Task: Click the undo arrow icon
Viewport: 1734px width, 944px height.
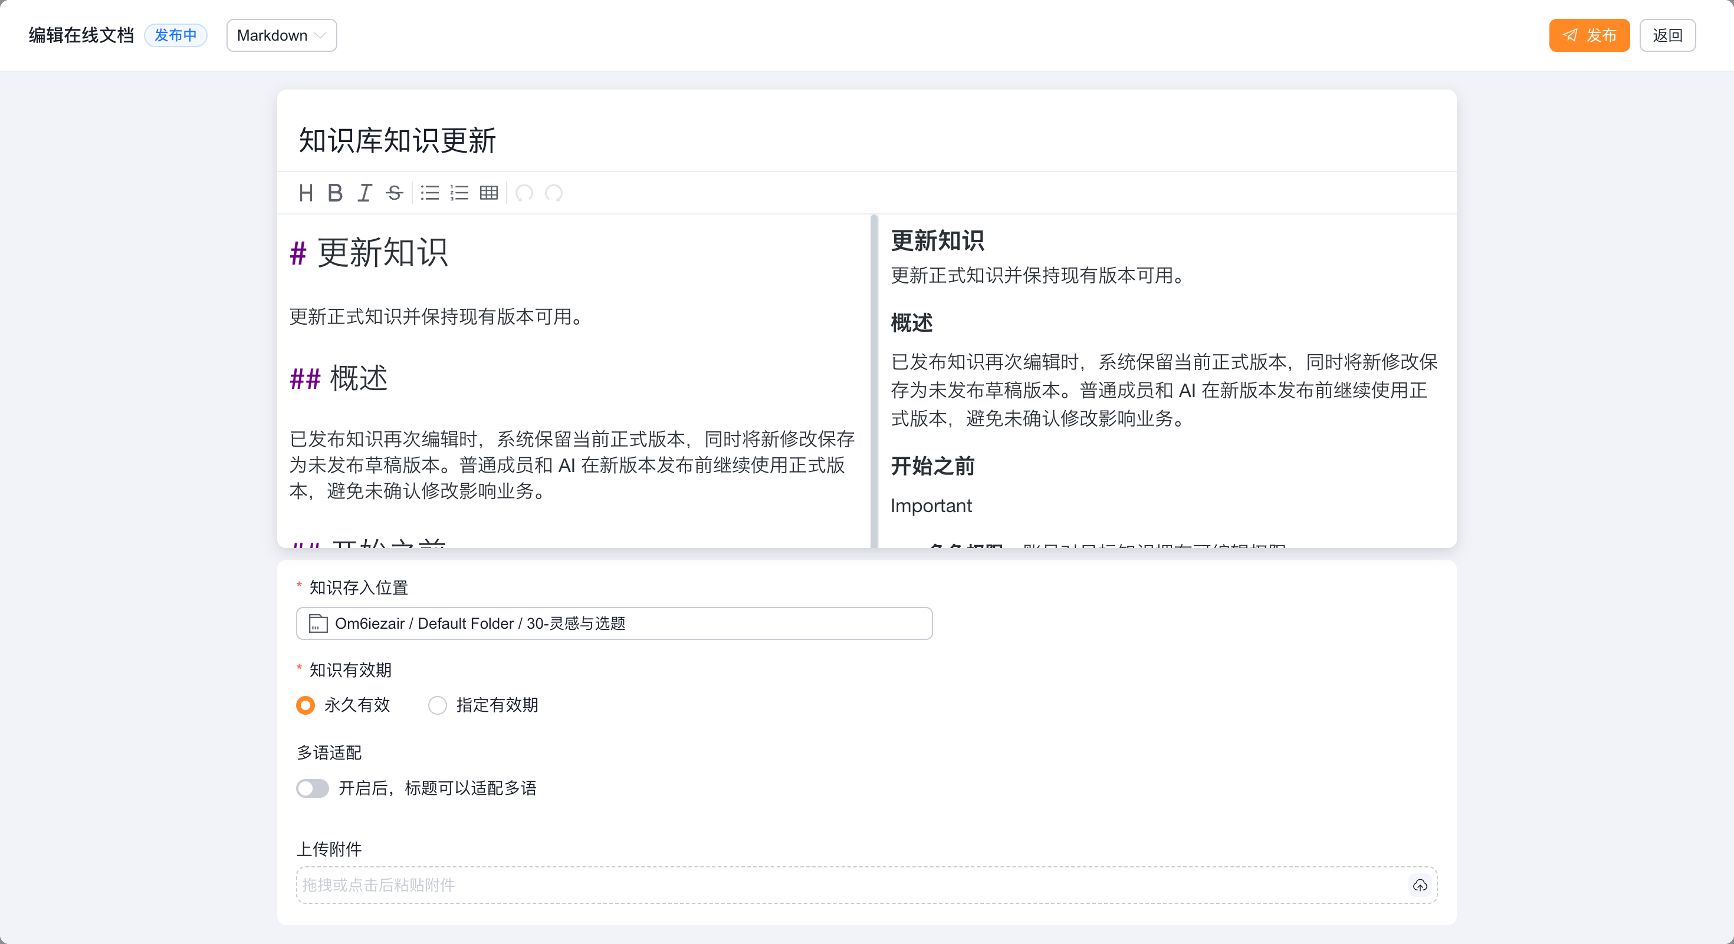Action: point(524,193)
